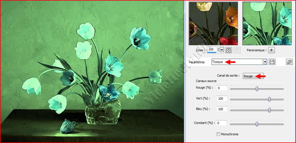Click the reset to default icon
This screenshot has height=143, width=296.
tap(289, 62)
